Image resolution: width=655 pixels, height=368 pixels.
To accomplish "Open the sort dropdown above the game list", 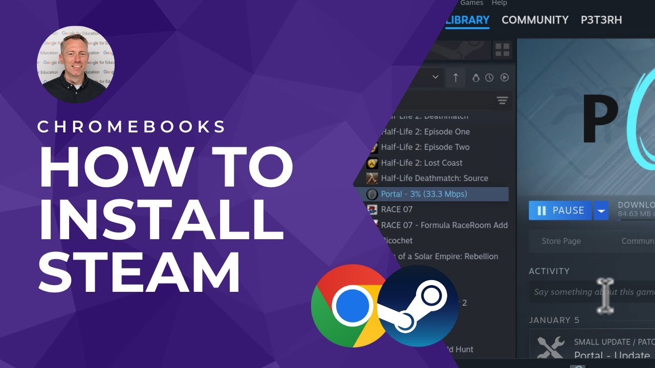I will coord(435,77).
